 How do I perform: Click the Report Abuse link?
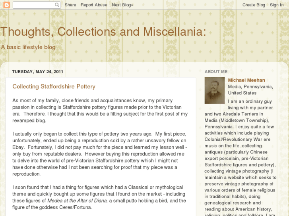pos(94,5)
